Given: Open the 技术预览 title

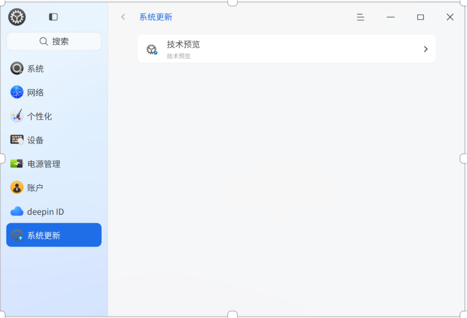Looking at the screenshot, I should tap(183, 44).
